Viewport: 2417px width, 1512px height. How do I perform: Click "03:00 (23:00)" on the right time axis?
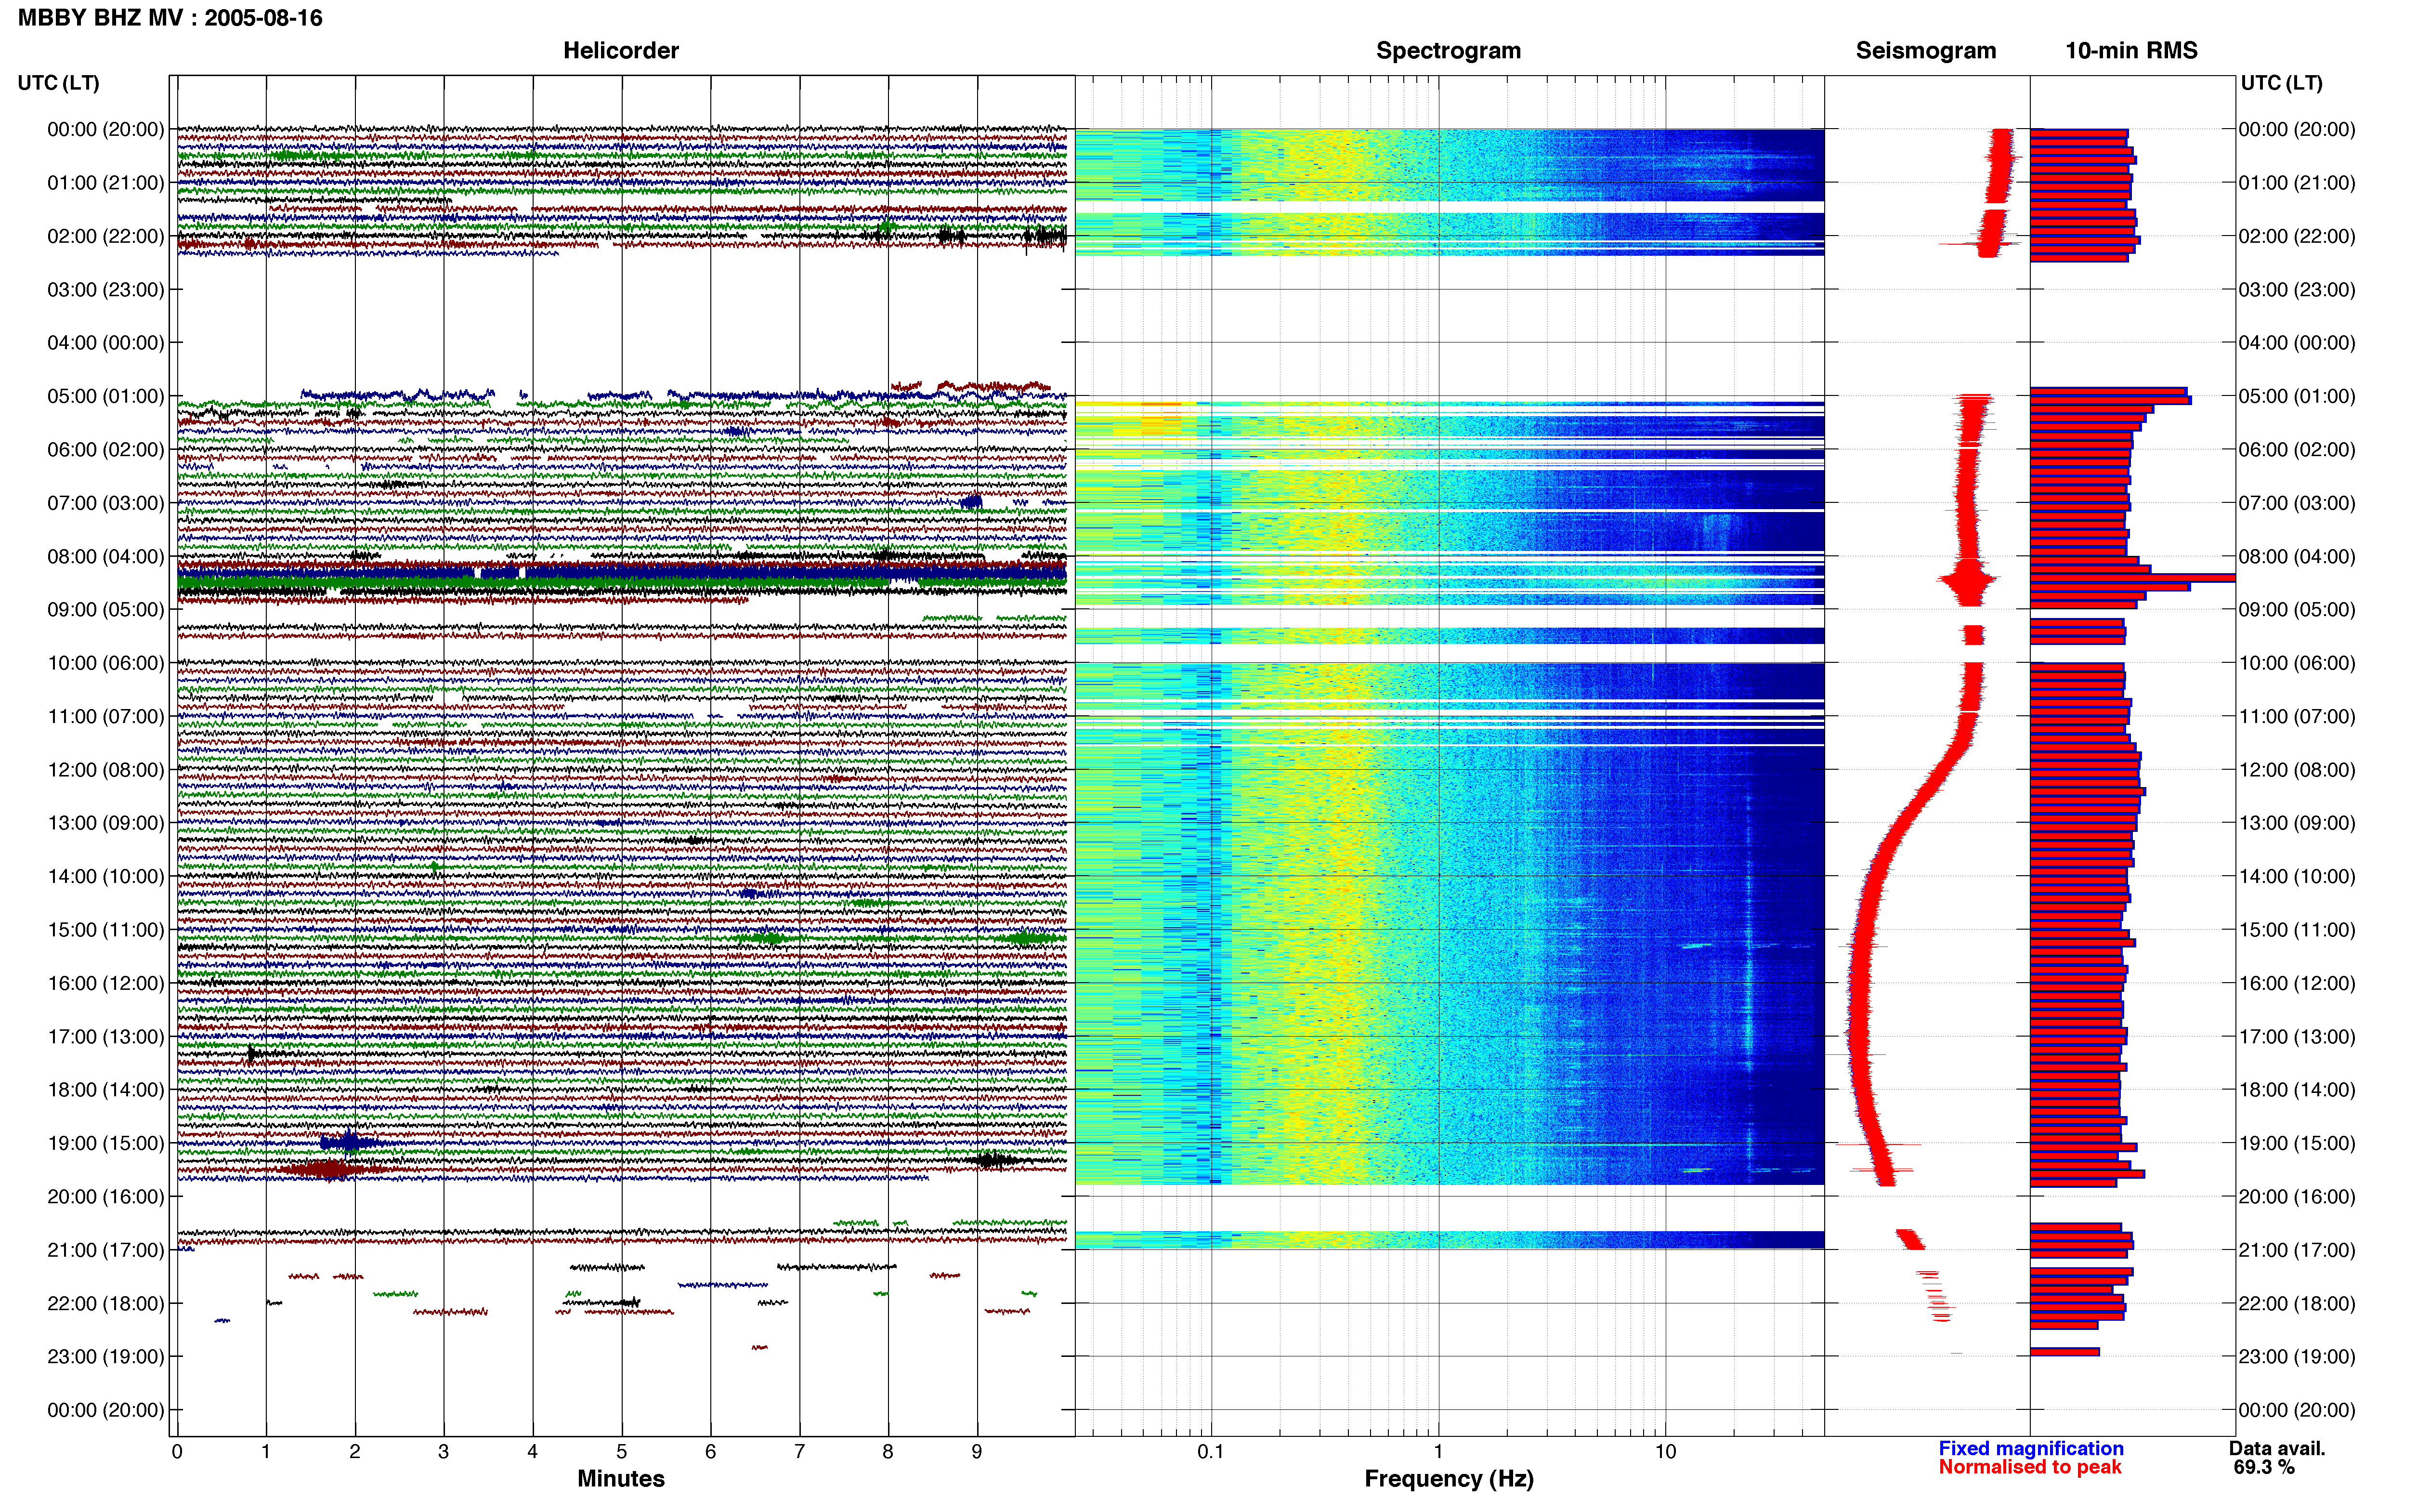tap(2297, 290)
